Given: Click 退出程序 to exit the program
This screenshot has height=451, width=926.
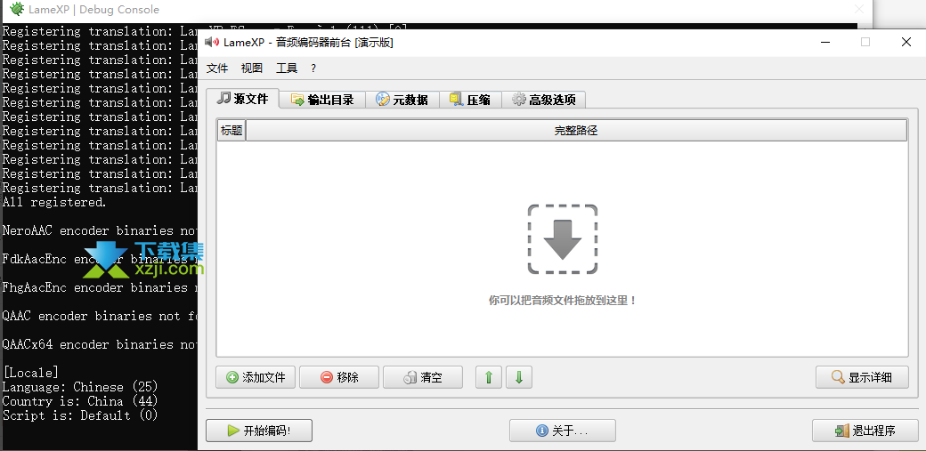Looking at the screenshot, I should (865, 431).
